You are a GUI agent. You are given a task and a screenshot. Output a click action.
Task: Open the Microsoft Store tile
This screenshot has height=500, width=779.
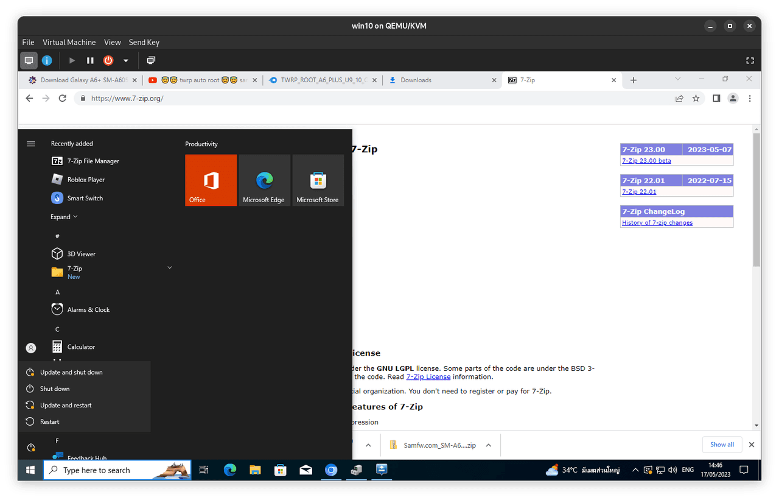coord(318,180)
